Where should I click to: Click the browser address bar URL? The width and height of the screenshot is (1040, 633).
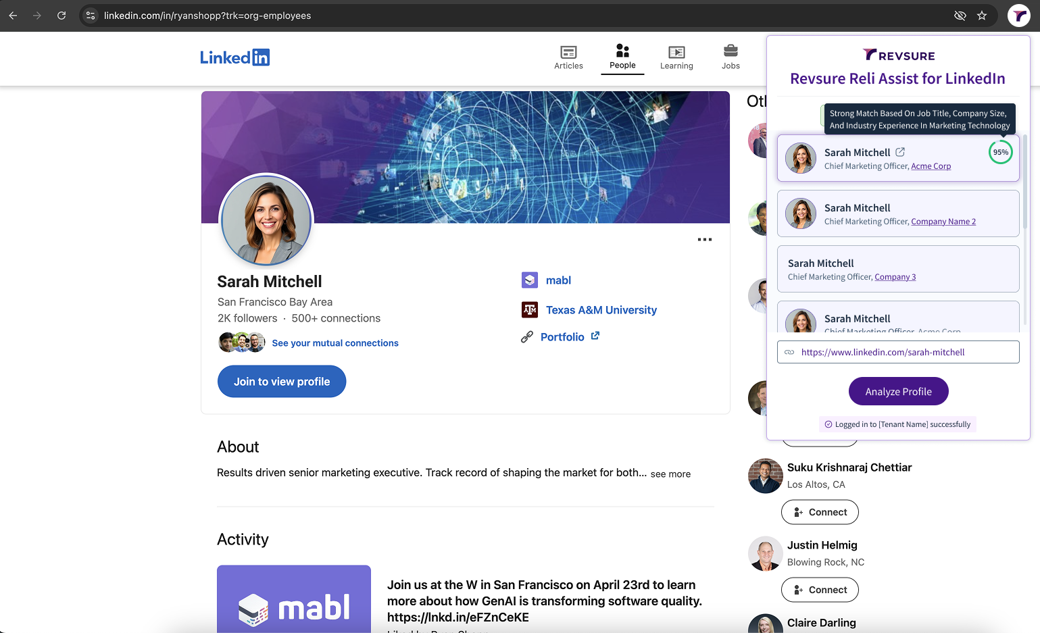click(207, 16)
